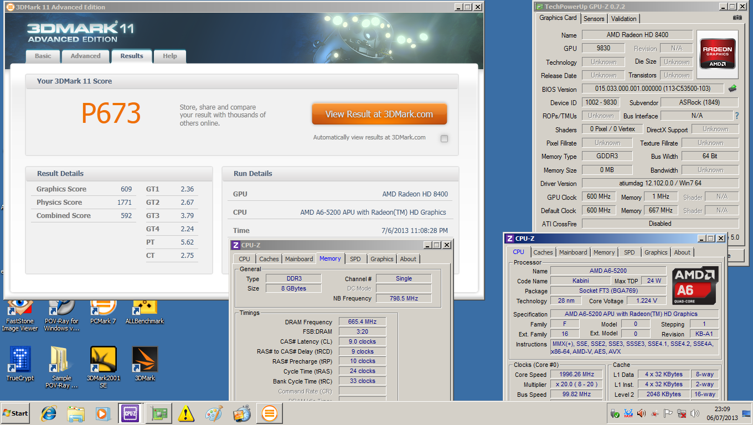Open Internet Explorer from the taskbar
753x425 pixels.
tap(49, 413)
